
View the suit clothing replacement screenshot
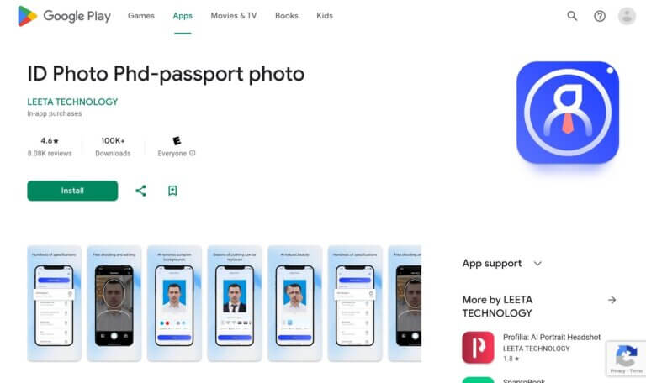click(x=235, y=303)
